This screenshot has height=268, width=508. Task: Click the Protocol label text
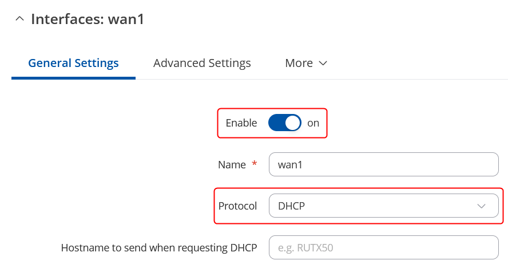tap(237, 206)
